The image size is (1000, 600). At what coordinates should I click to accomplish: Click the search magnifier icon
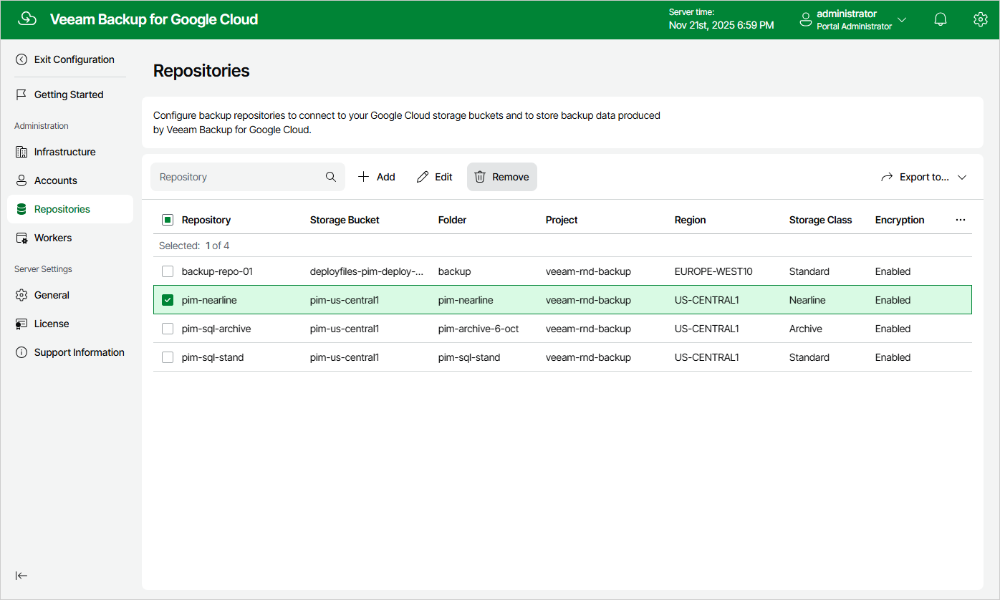coord(331,177)
